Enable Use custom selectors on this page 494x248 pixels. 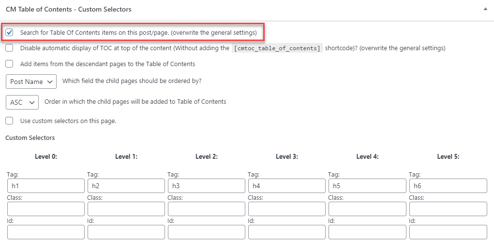click(x=10, y=121)
